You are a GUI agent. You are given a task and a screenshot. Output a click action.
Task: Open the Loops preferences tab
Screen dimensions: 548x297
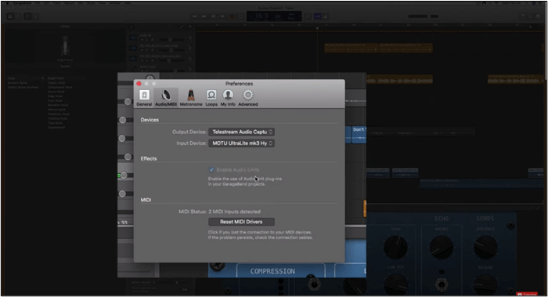[211, 98]
